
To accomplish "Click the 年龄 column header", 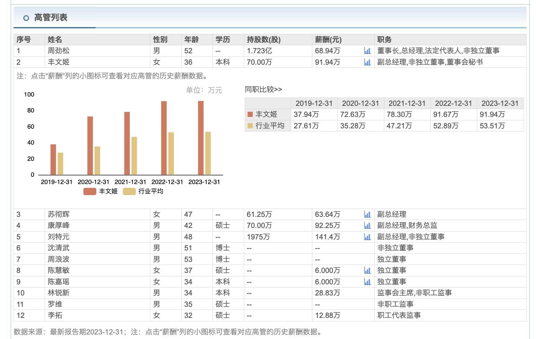I will pos(191,39).
